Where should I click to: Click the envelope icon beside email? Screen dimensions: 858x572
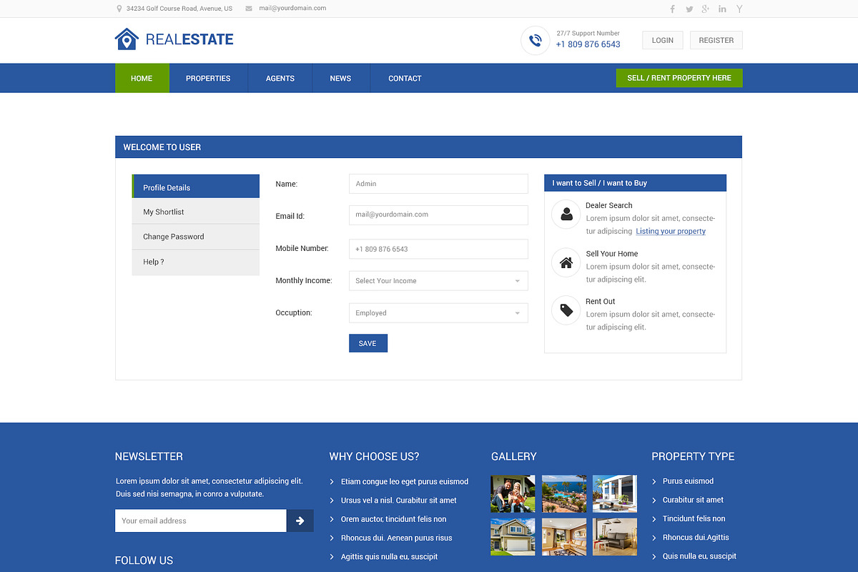coord(249,9)
